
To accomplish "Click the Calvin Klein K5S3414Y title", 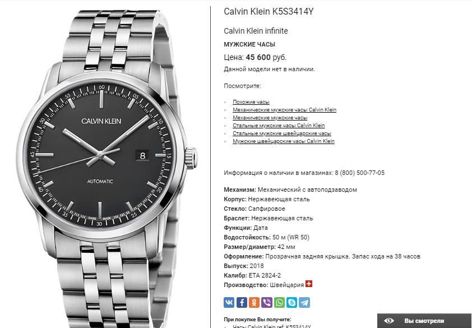I will click(x=269, y=11).
